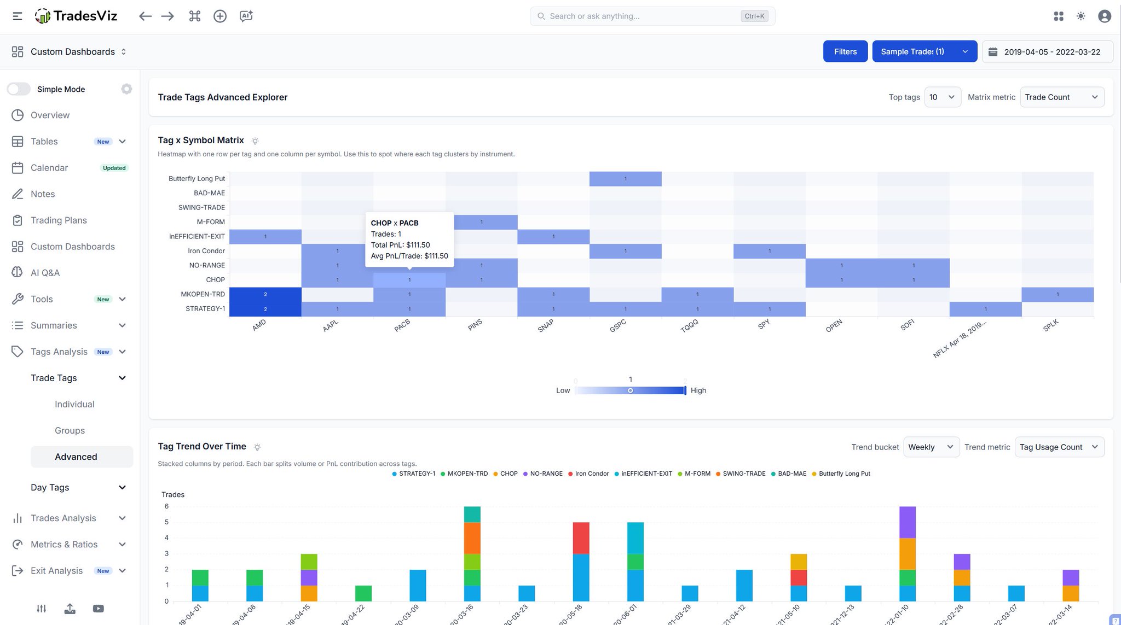This screenshot has height=625, width=1121.
Task: Click the Filters button
Action: tap(845, 51)
